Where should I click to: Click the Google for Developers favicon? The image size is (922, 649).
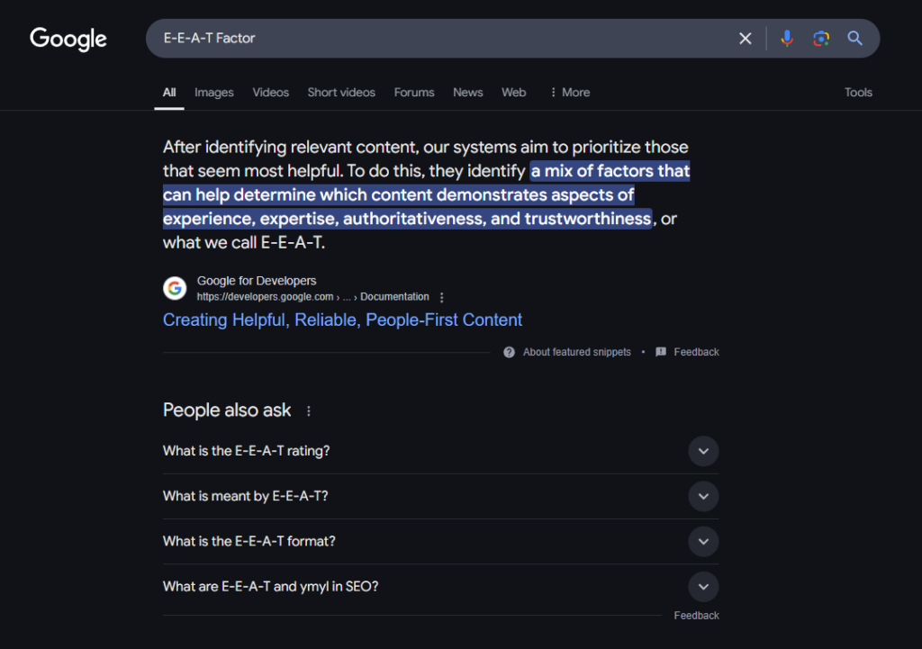pos(175,288)
